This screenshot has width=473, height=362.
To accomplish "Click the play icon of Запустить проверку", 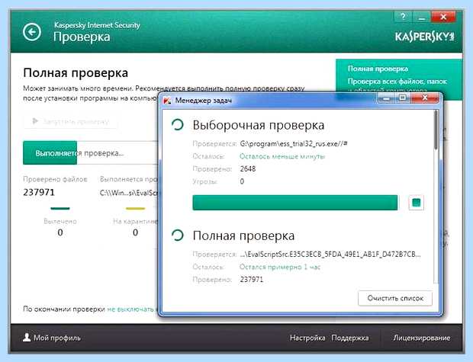I will click(35, 121).
